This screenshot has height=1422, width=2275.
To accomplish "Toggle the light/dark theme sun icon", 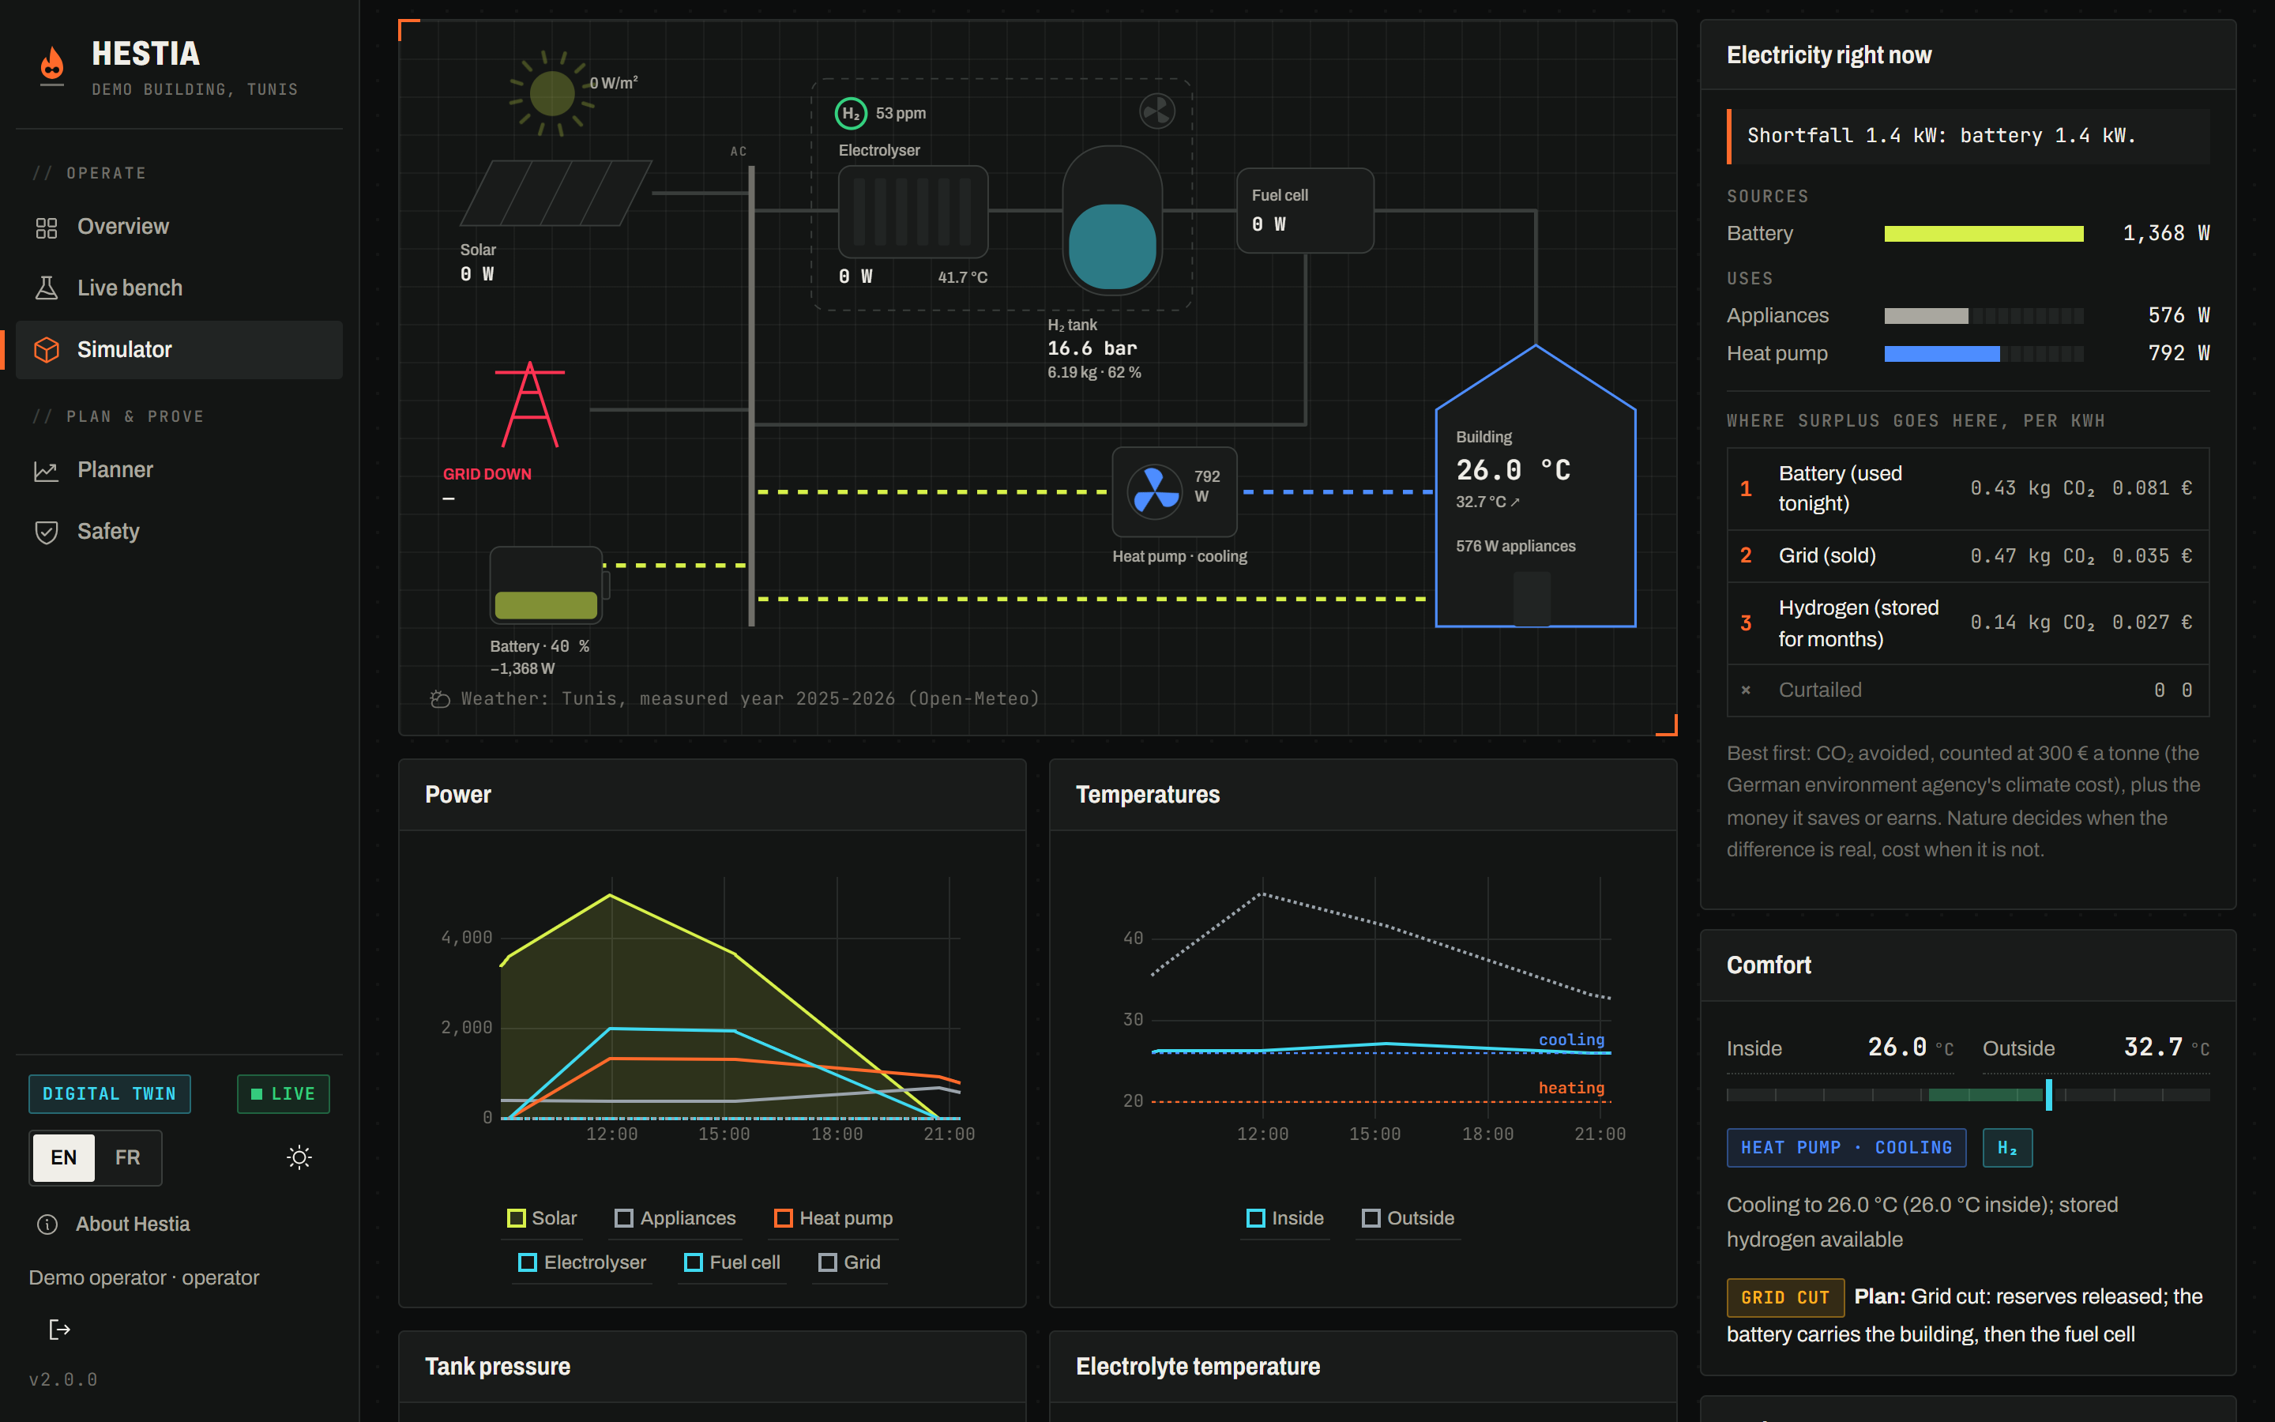I will (299, 1157).
